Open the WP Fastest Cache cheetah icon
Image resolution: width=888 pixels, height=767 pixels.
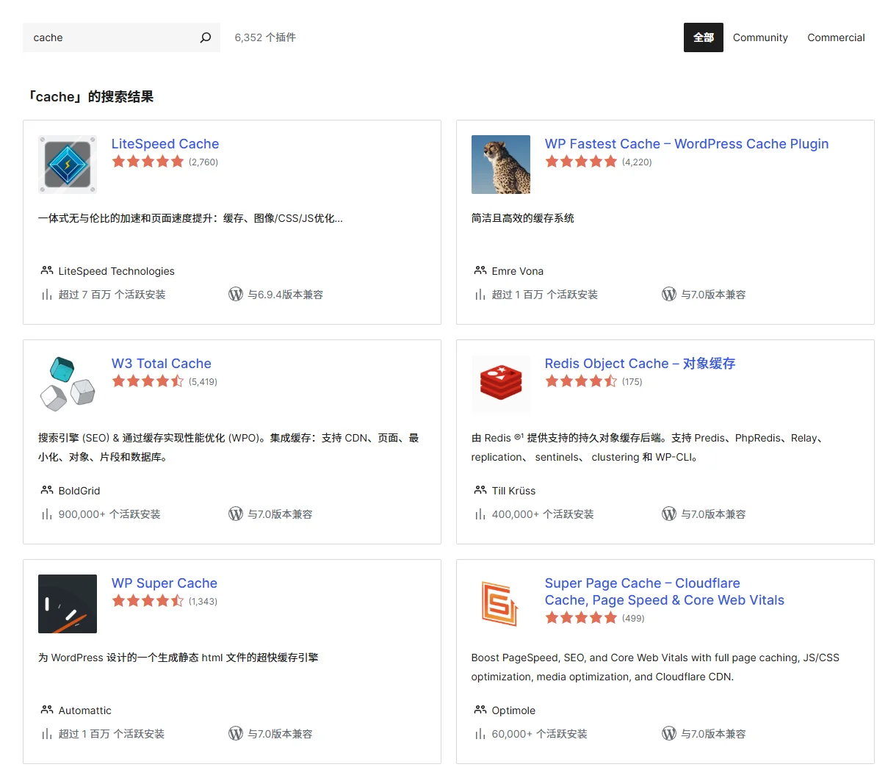coord(501,165)
